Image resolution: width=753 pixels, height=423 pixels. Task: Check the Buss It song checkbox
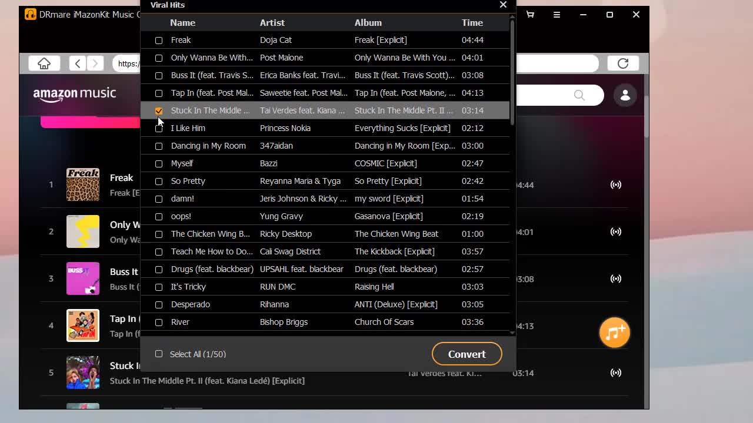pos(159,75)
